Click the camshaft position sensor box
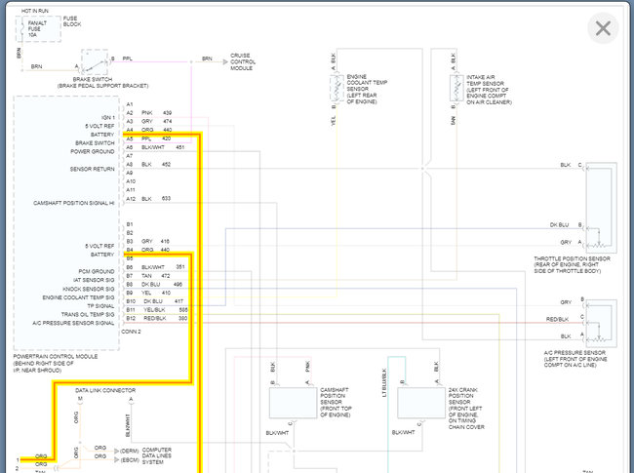 291,402
